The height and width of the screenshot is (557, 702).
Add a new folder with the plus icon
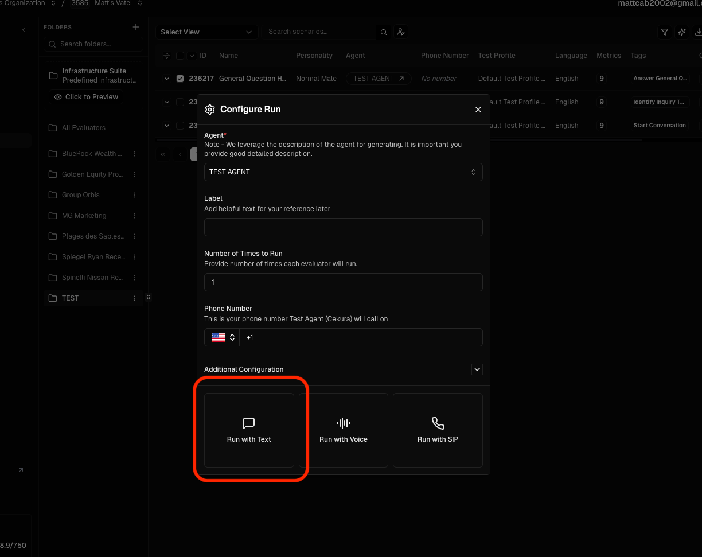pyautogui.click(x=136, y=27)
